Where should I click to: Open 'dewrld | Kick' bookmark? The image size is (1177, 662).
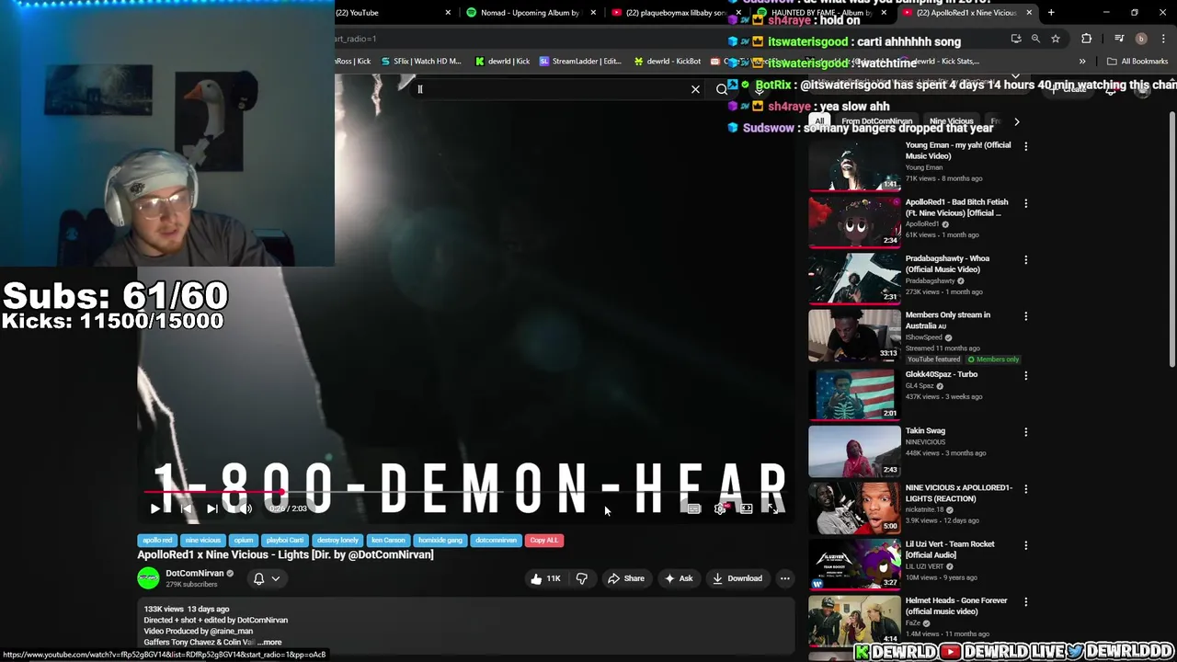click(502, 62)
